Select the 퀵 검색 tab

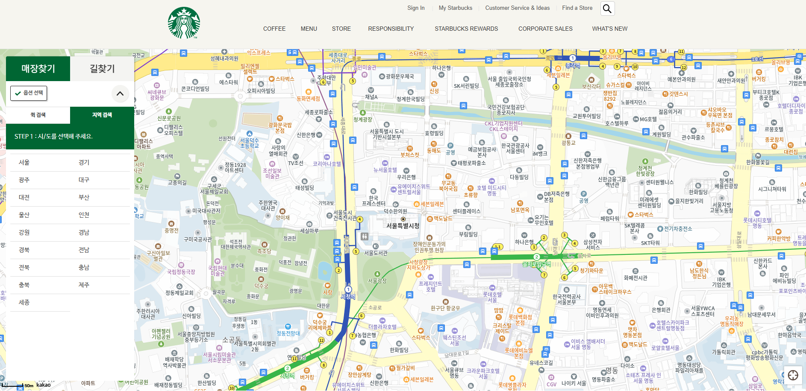pyautogui.click(x=38, y=115)
